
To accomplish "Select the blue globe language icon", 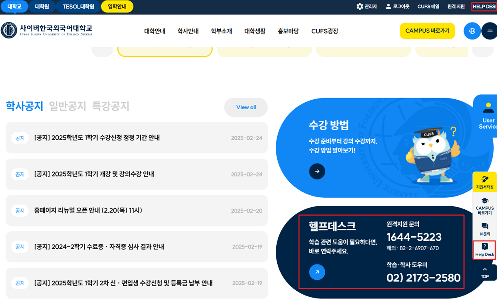I will [x=472, y=31].
